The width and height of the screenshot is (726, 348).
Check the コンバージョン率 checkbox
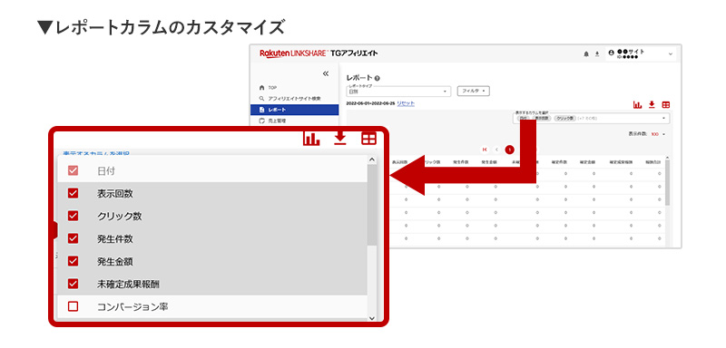(x=73, y=306)
